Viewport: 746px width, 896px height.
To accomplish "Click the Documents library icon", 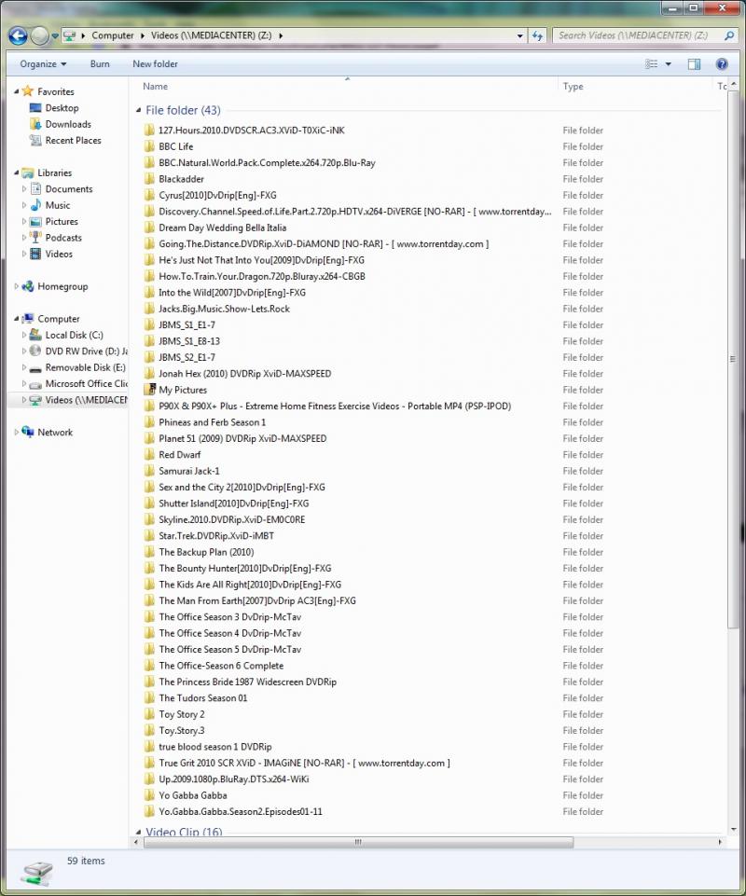I will pos(35,188).
